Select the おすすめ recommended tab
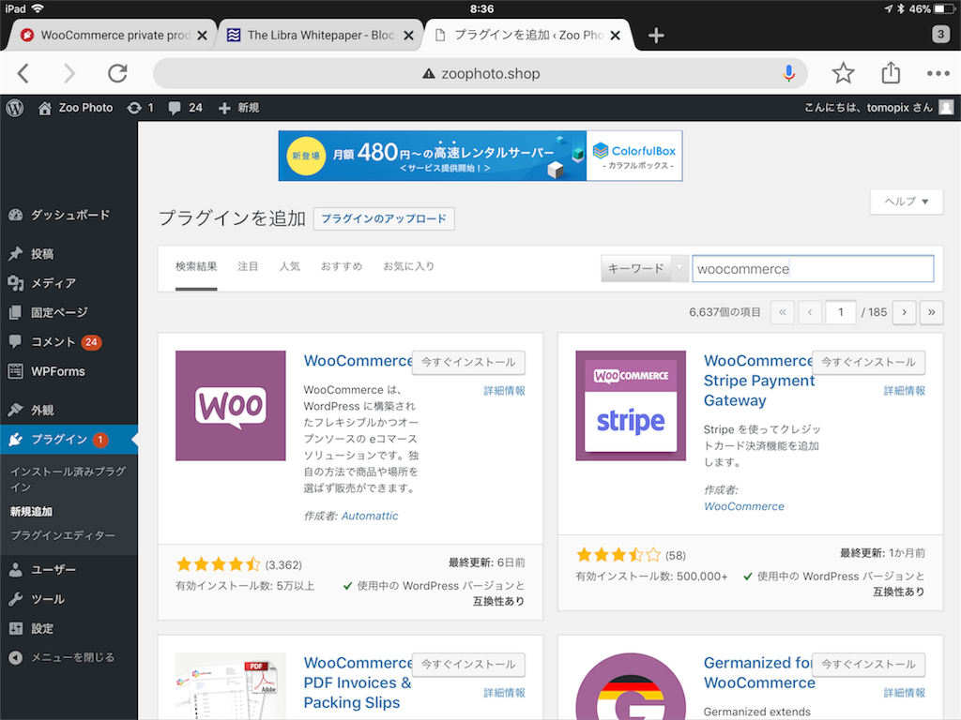This screenshot has height=720, width=961. click(x=342, y=266)
